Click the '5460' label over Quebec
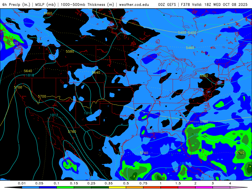Screen dimensions: 252x189 [x=190, y=48]
